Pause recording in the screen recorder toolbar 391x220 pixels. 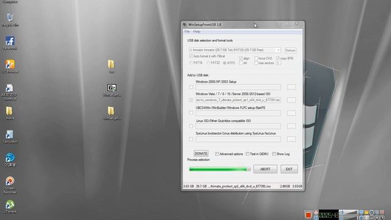tap(316, 218)
